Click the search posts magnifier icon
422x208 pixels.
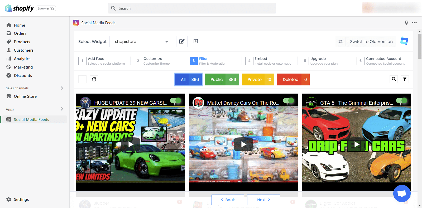(x=394, y=79)
